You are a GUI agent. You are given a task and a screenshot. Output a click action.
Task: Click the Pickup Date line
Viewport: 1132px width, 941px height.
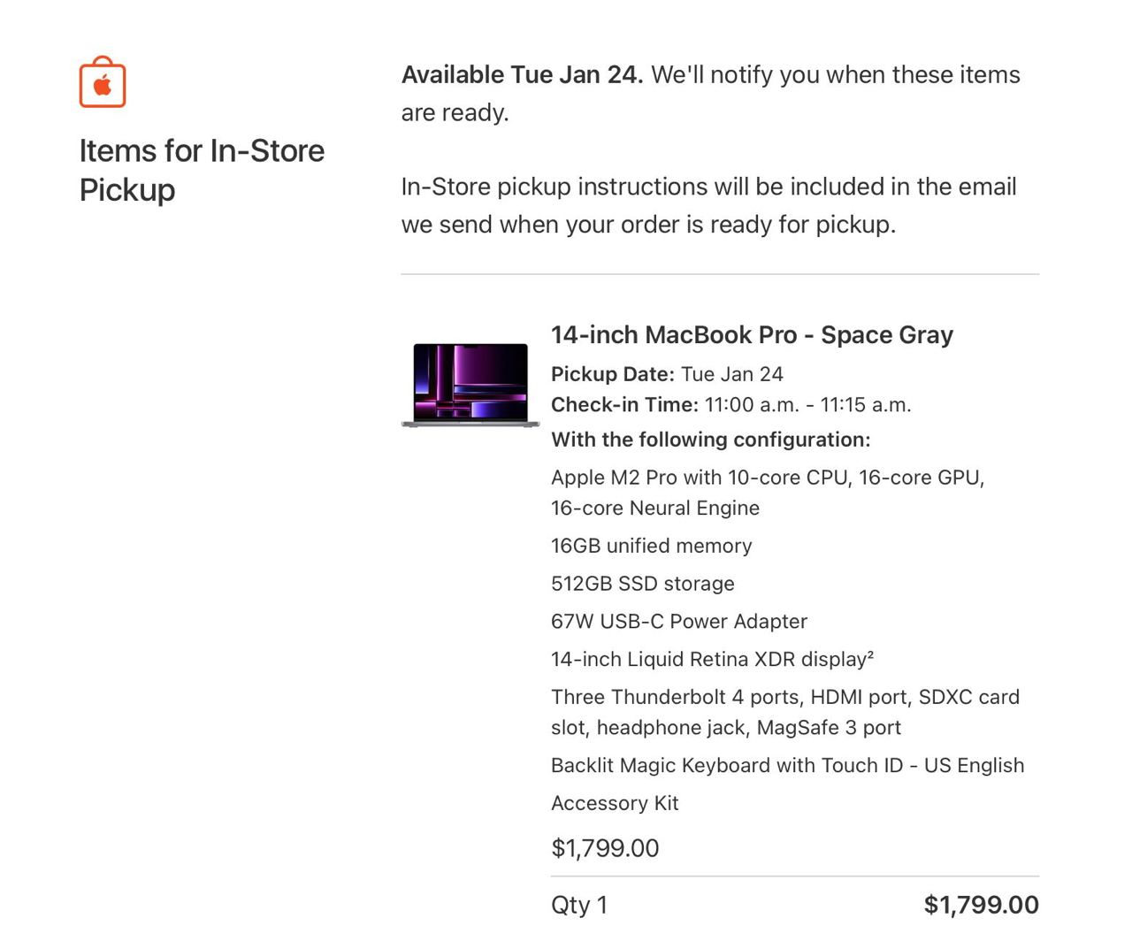[x=667, y=374]
